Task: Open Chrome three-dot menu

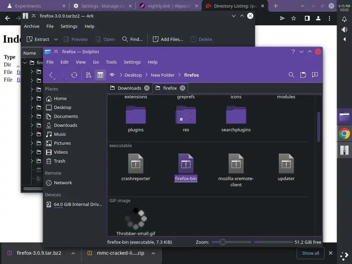Action: pyautogui.click(x=329, y=19)
